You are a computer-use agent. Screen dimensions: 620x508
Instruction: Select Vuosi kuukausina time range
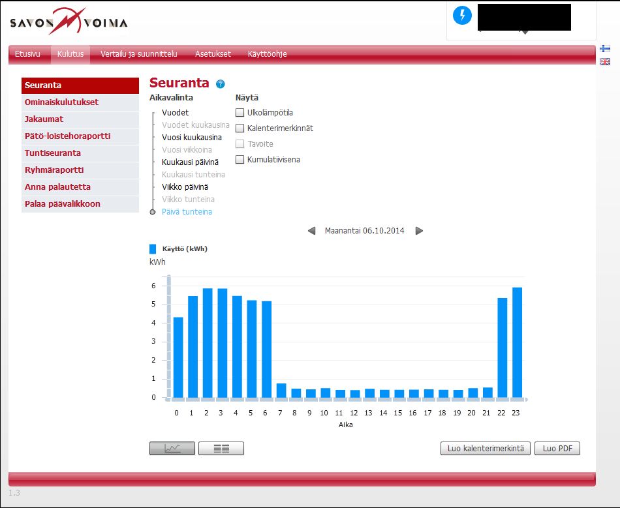[x=191, y=138]
